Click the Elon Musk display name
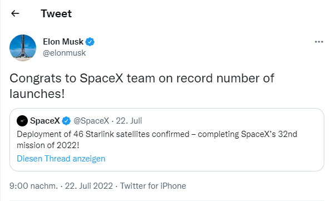331x201 pixels. [x=63, y=42]
